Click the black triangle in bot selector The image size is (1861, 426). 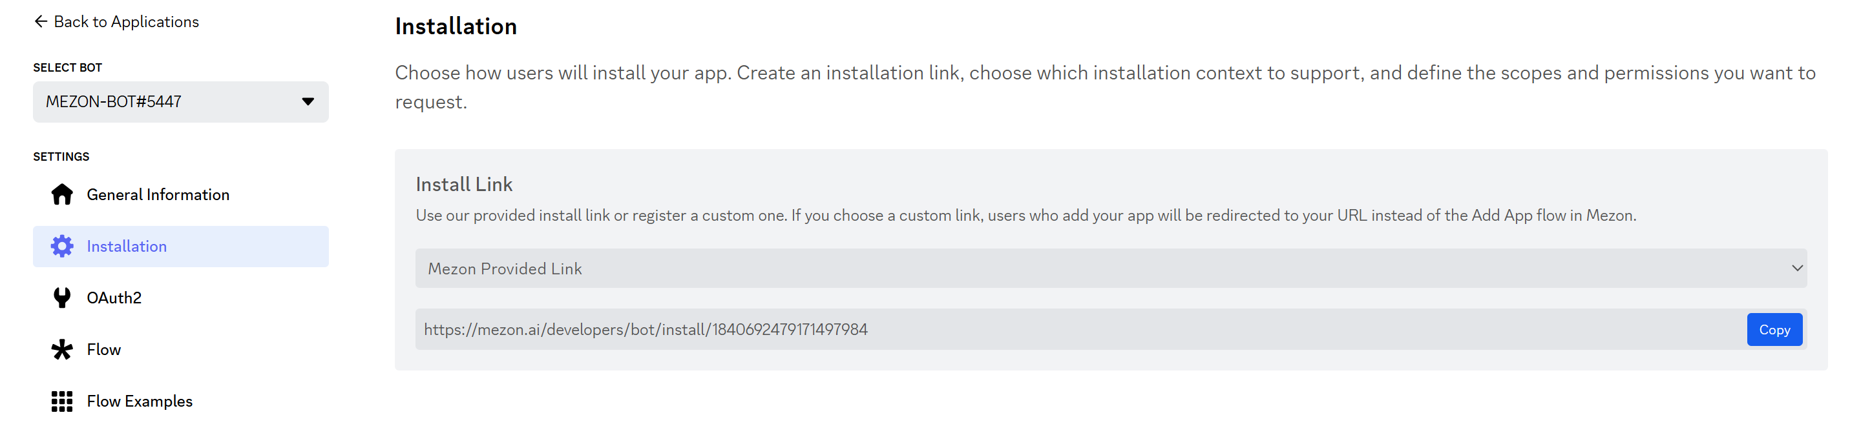[308, 102]
